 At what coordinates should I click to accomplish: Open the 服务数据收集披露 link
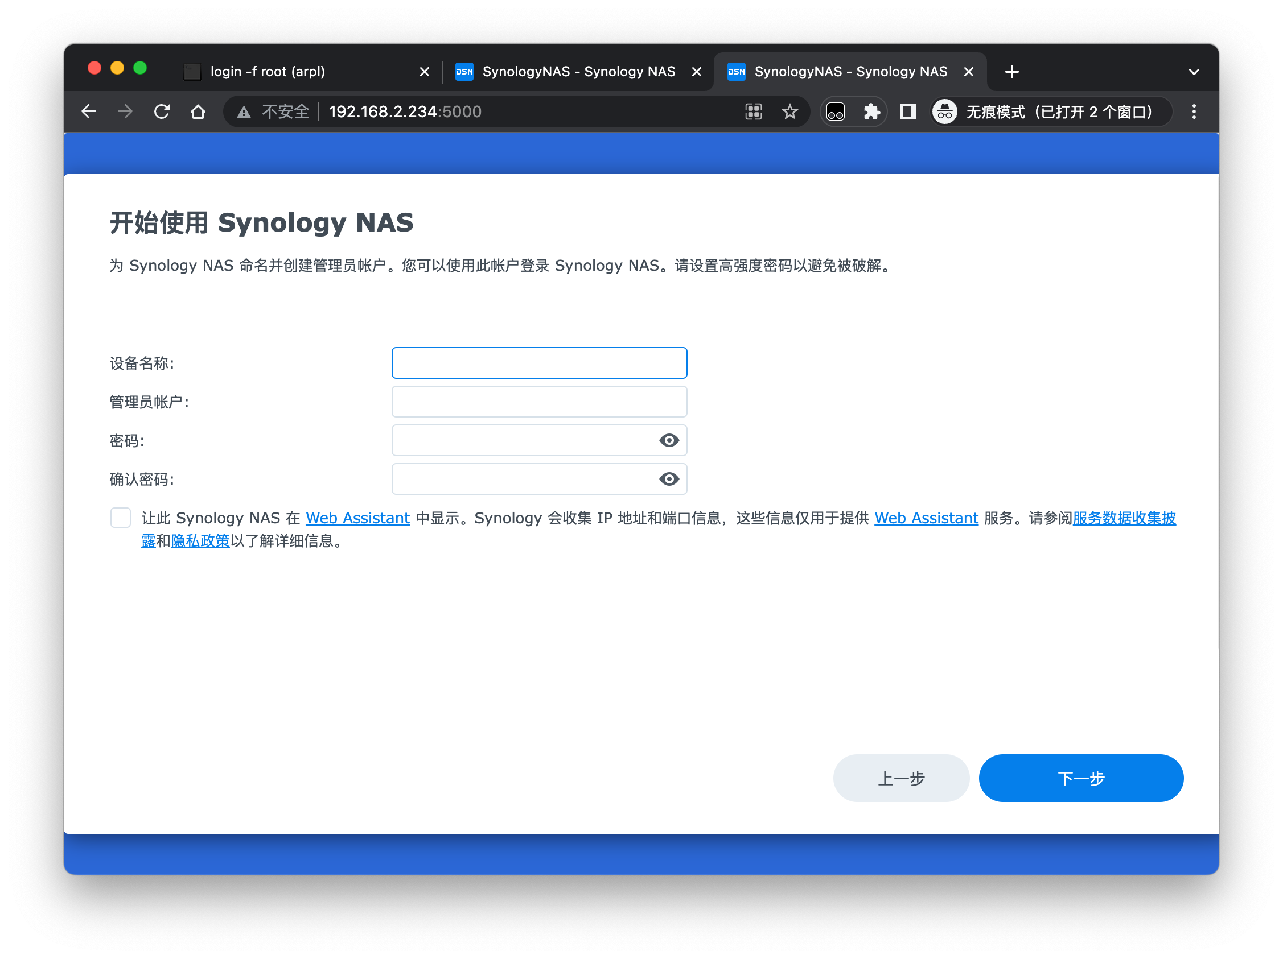click(1124, 518)
